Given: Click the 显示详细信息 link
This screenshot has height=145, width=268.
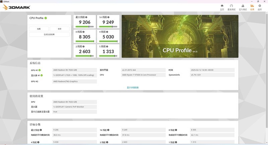Looking at the screenshot, I should 133,88.
